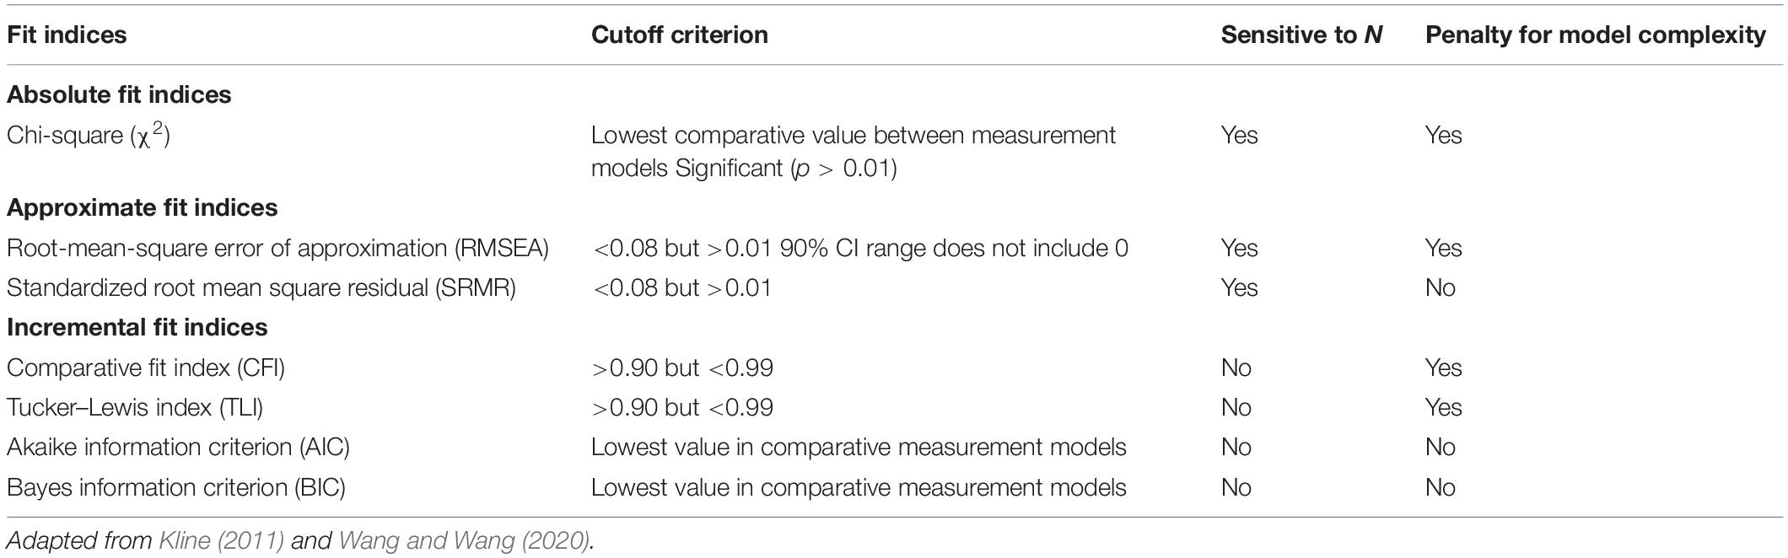The height and width of the screenshot is (558, 1788).
Task: Select the Sensitive to N header
Action: pyautogui.click(x=1301, y=35)
